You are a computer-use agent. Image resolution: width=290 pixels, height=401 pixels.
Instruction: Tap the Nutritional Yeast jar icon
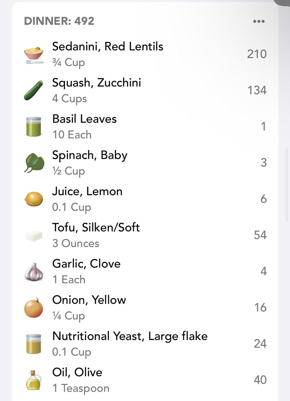point(34,344)
